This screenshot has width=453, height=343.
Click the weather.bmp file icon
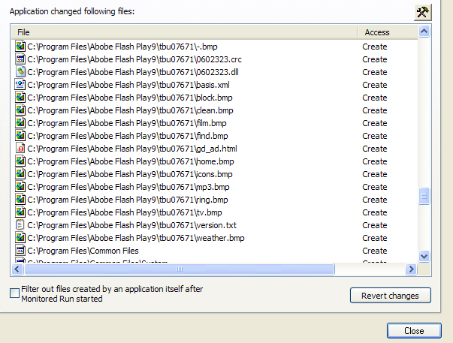[x=21, y=238]
